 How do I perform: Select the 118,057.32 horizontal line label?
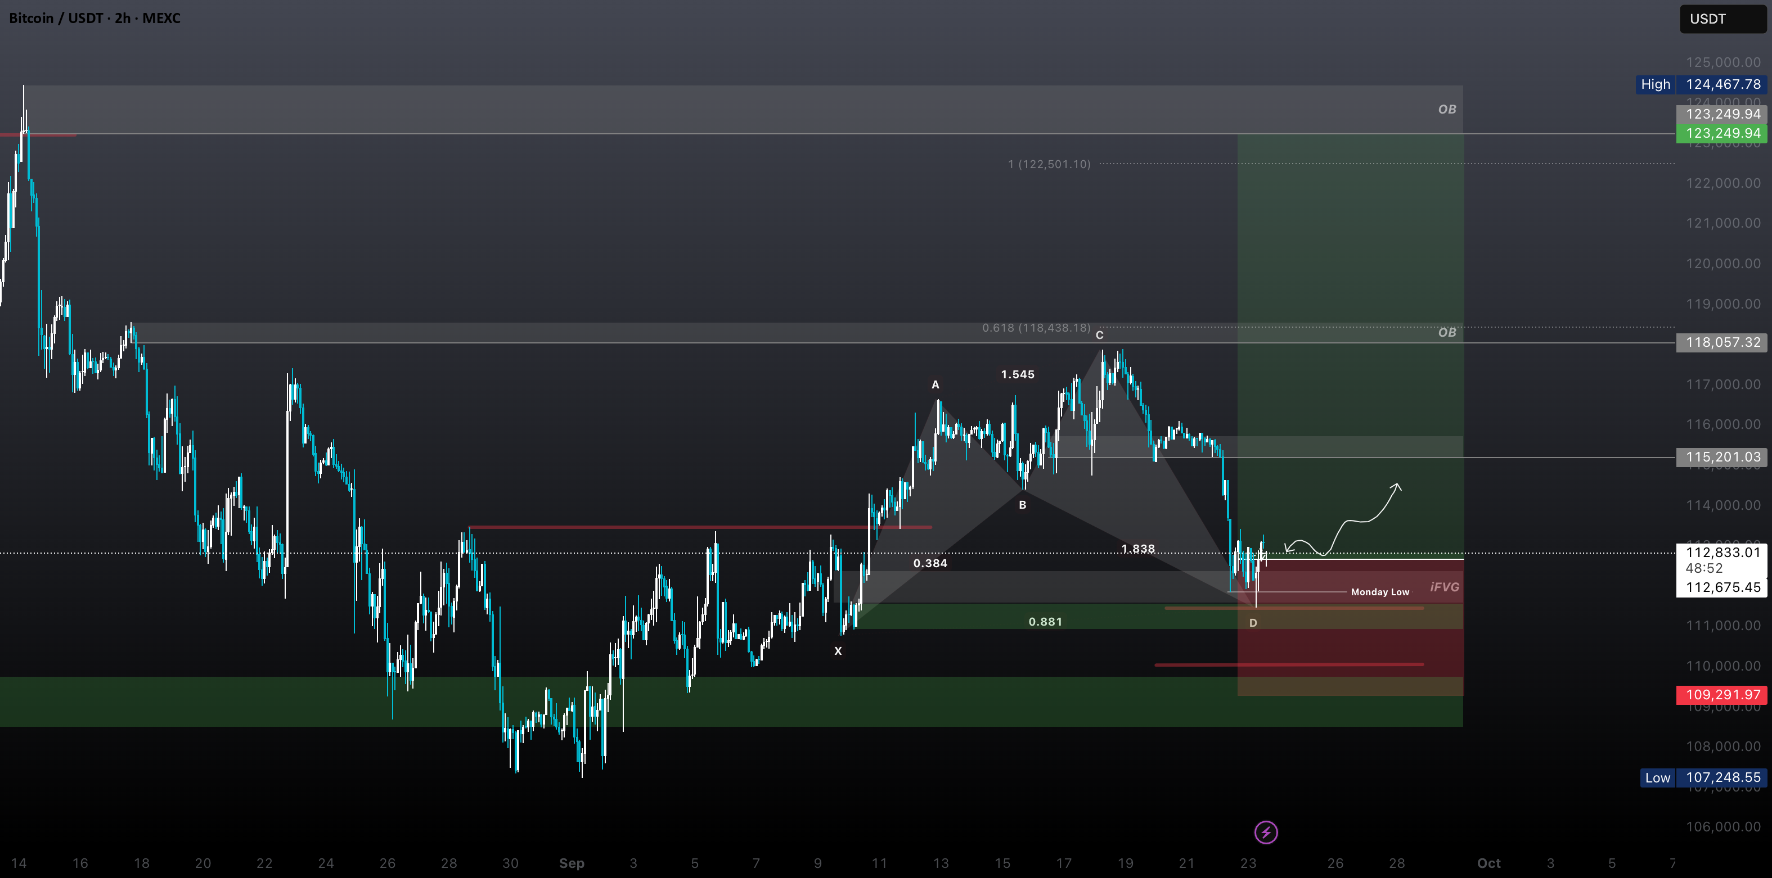click(x=1722, y=342)
